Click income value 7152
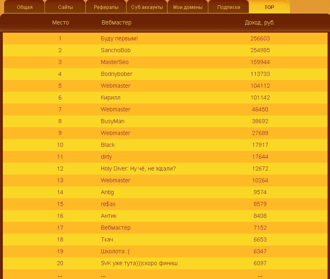This screenshot has width=330, height=279. click(260, 228)
